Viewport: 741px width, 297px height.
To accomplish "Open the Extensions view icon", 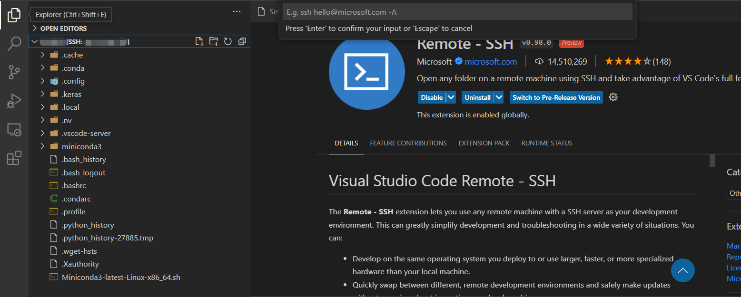I will pyautogui.click(x=14, y=158).
